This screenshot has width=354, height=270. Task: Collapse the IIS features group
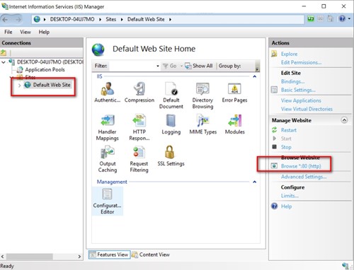pos(255,76)
